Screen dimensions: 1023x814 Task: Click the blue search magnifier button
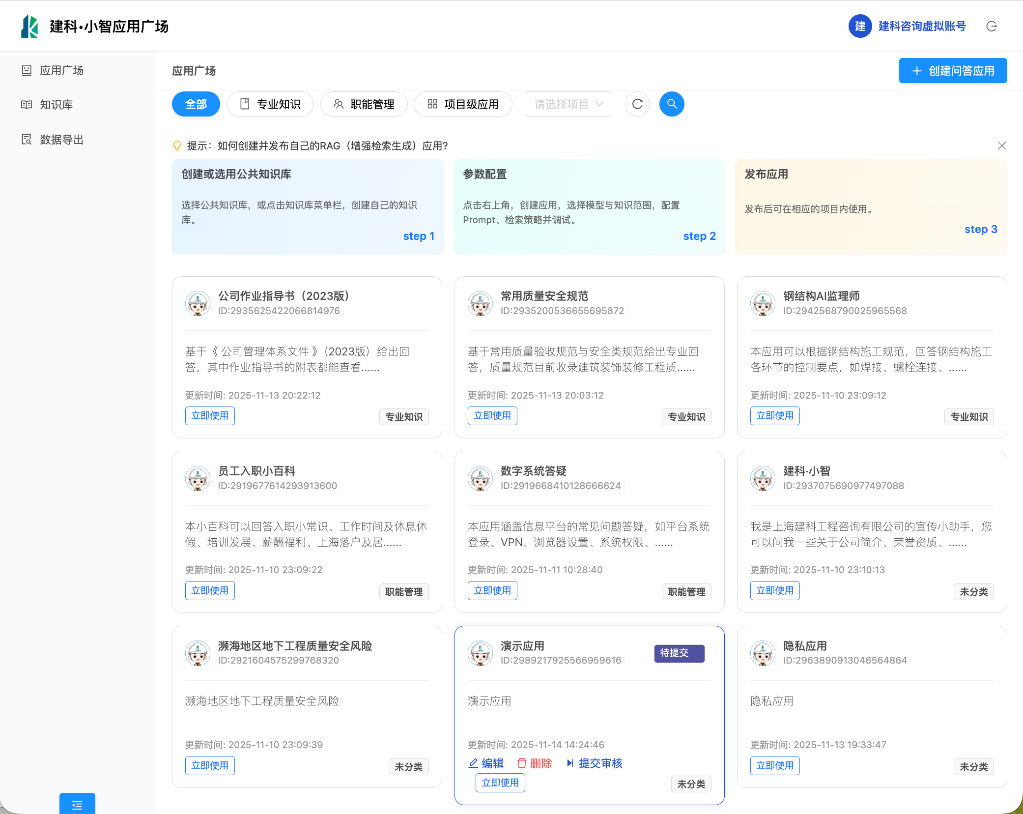tap(671, 104)
